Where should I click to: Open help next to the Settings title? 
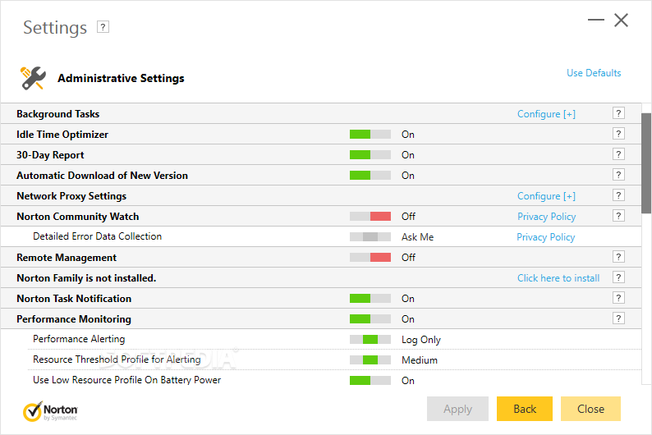(103, 27)
